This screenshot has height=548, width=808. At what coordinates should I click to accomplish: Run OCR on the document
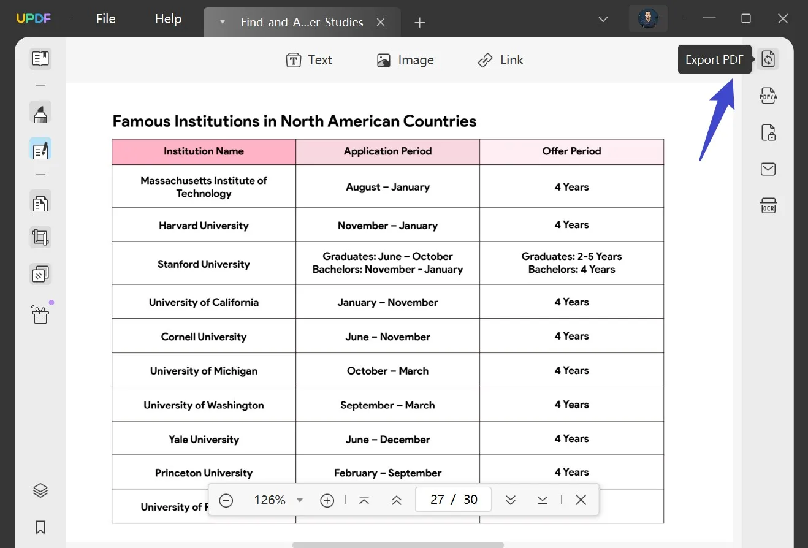tap(768, 205)
